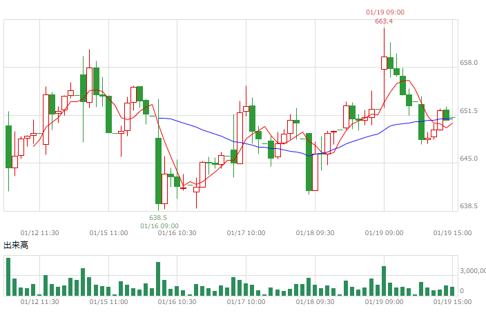Click the green low-price label 638.5 under chart
This screenshot has height=313, width=486.
click(158, 218)
